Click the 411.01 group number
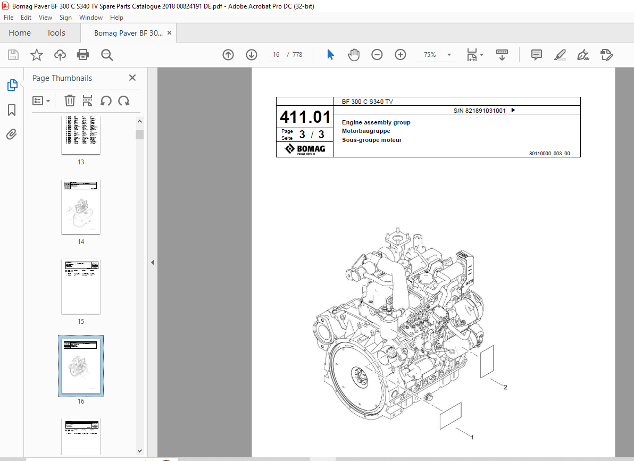The height and width of the screenshot is (461, 634). [305, 117]
